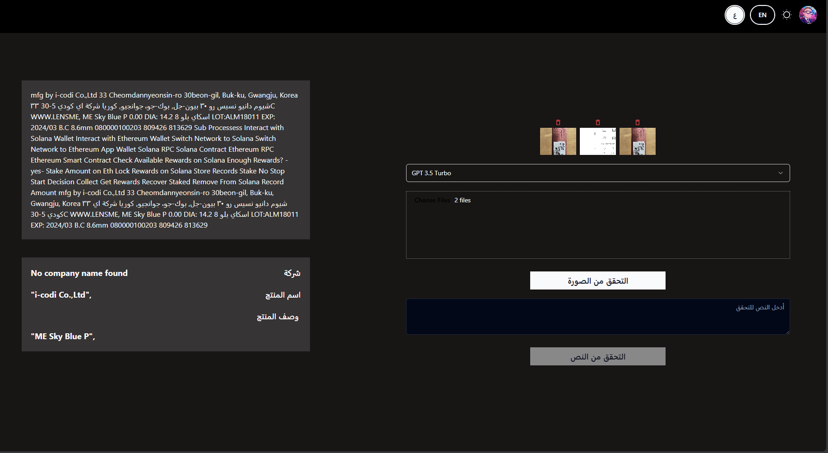828x453 pixels.
Task: Expand the GPT 3.5 Turbo model dropdown
Action: click(598, 173)
